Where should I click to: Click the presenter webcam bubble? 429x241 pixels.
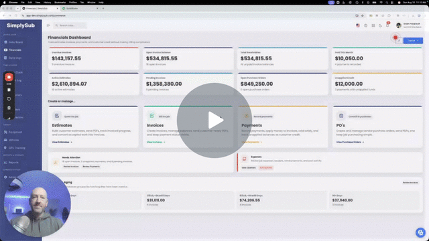(38, 204)
